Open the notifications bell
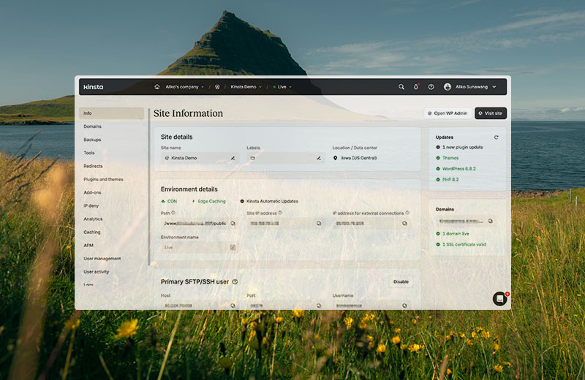This screenshot has width=585, height=380. pyautogui.click(x=416, y=87)
